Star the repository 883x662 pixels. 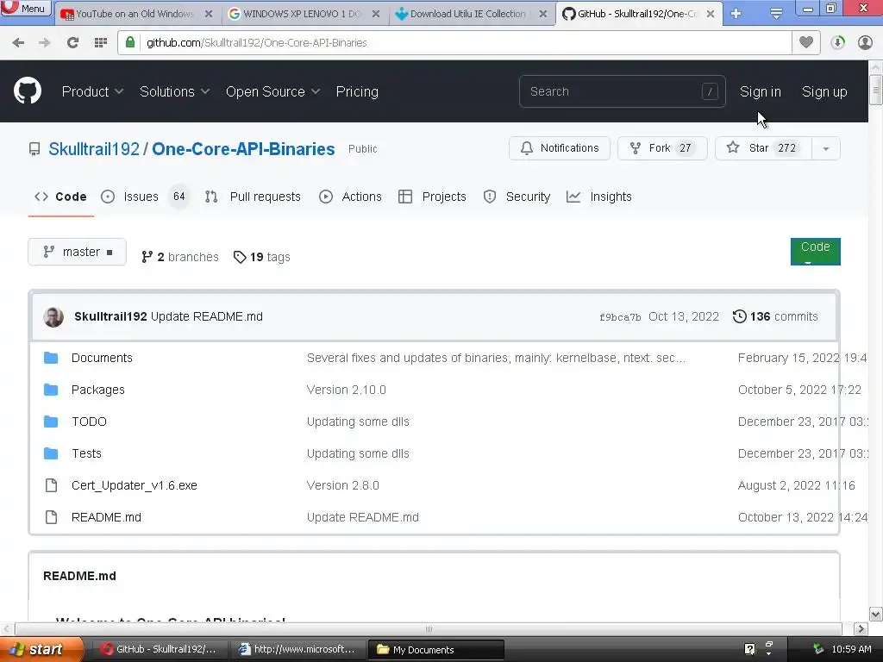(x=763, y=148)
